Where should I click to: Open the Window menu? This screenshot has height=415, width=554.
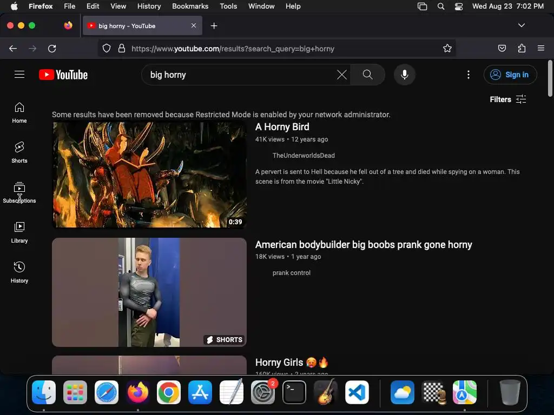[261, 6]
